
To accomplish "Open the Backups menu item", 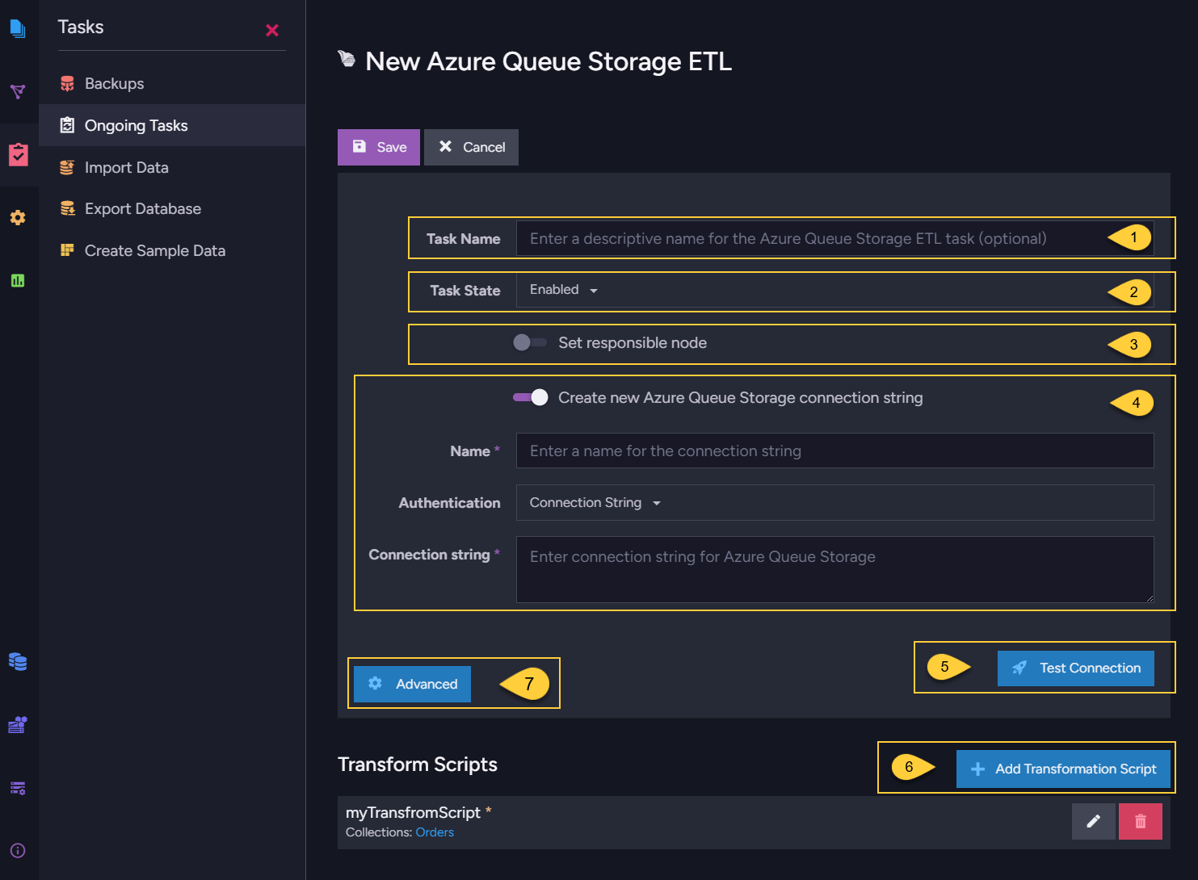I will click(172, 84).
